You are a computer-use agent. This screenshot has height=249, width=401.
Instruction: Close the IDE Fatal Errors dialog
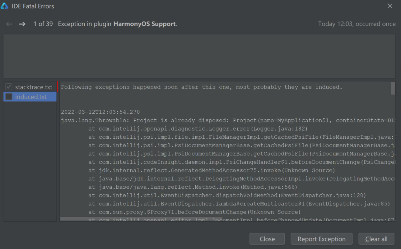390,6
